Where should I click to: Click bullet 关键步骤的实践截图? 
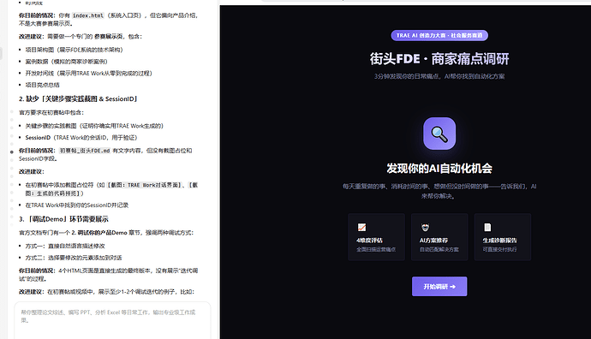94,126
